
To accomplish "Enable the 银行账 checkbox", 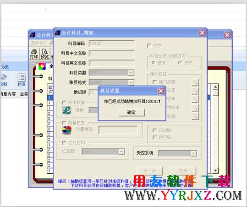I will [155, 137].
